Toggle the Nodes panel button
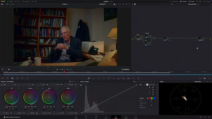 [191, 1]
